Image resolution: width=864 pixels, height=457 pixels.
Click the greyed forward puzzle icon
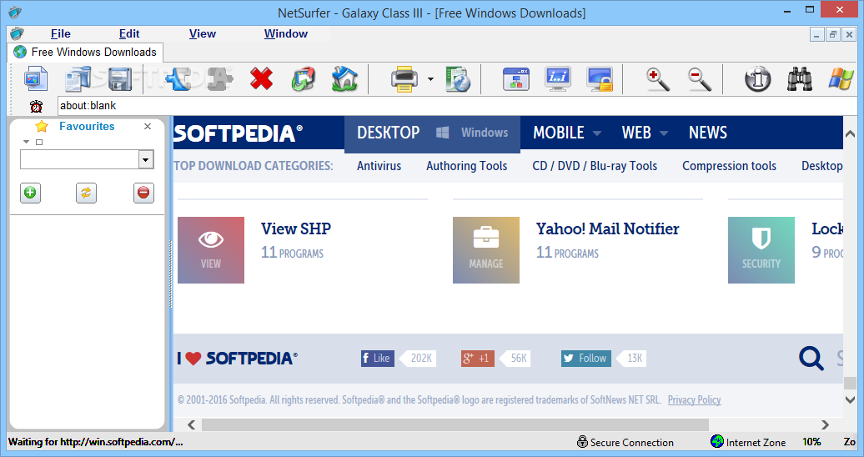[x=220, y=79]
